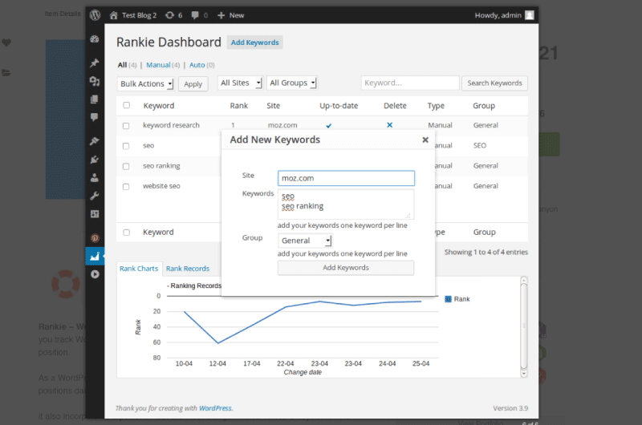
Task: Toggle select-all checkbox in table footer
Action: click(x=127, y=233)
